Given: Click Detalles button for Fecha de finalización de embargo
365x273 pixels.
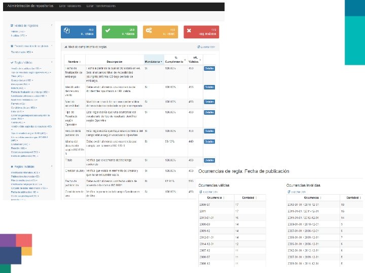Looking at the screenshot, I should click(209, 68).
